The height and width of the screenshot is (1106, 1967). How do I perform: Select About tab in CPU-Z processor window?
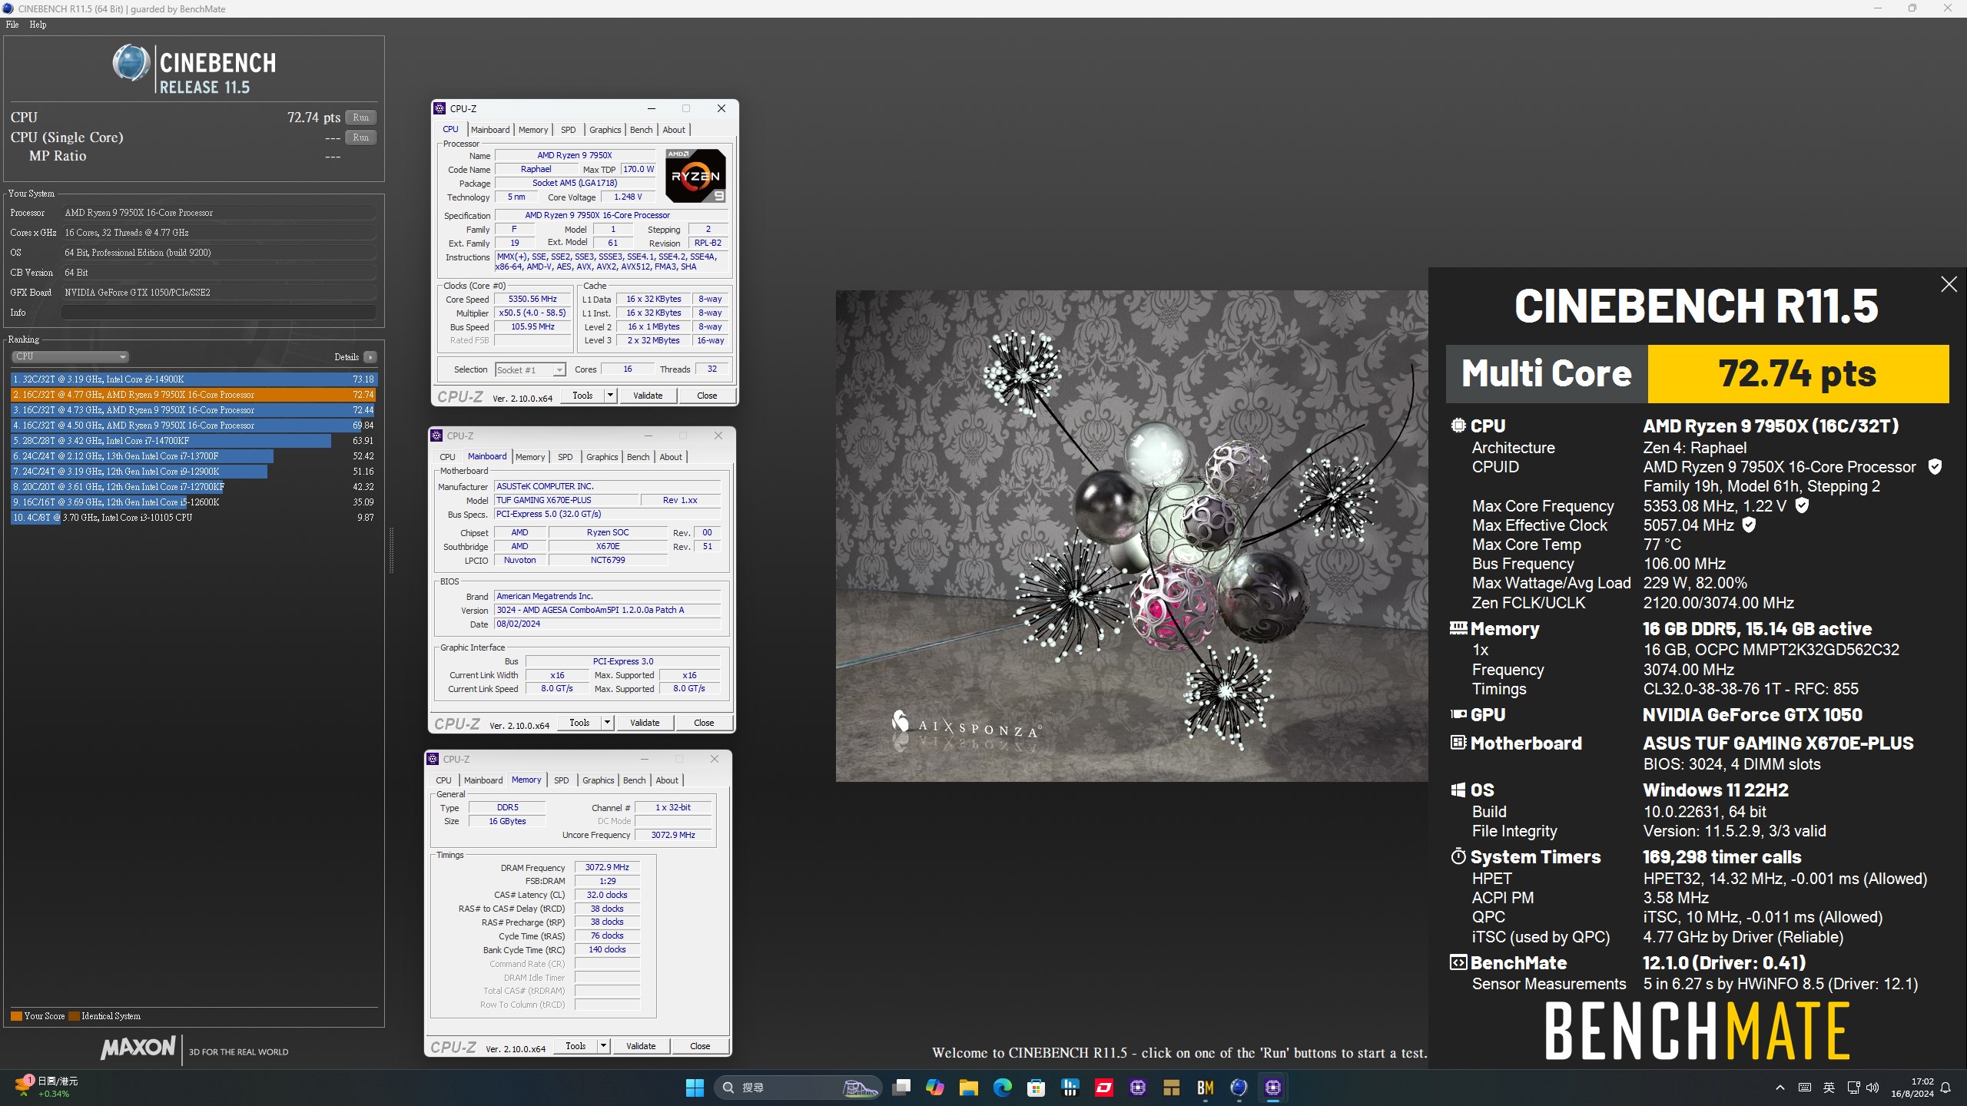[x=674, y=130]
